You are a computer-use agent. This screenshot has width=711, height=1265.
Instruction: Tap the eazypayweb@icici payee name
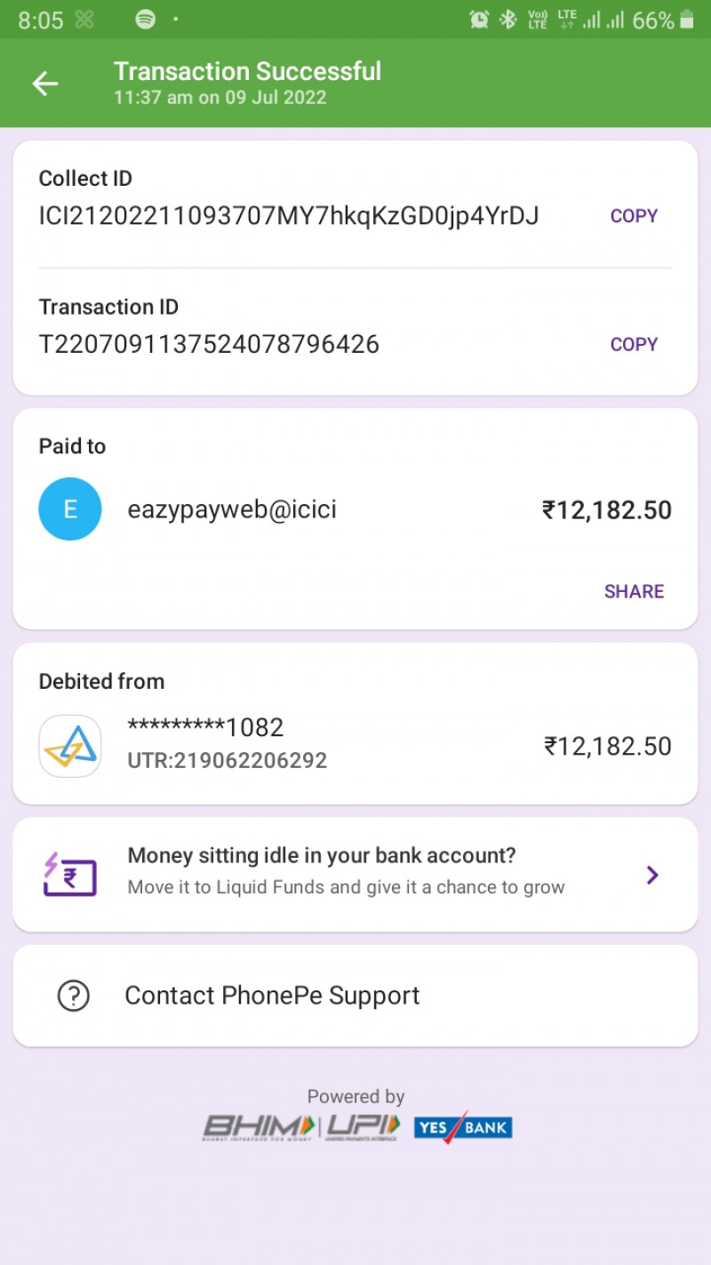232,509
